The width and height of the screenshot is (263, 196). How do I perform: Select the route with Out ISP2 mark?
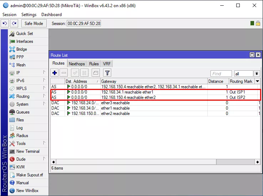coord(156,97)
